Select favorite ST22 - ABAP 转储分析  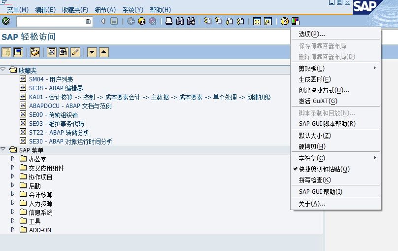[59, 133]
